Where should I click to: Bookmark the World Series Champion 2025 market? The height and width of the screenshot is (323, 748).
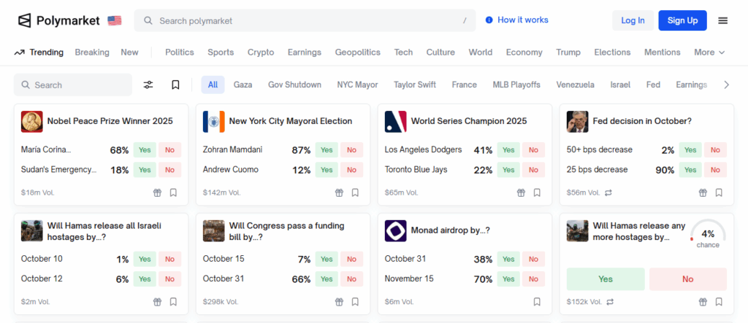537,192
